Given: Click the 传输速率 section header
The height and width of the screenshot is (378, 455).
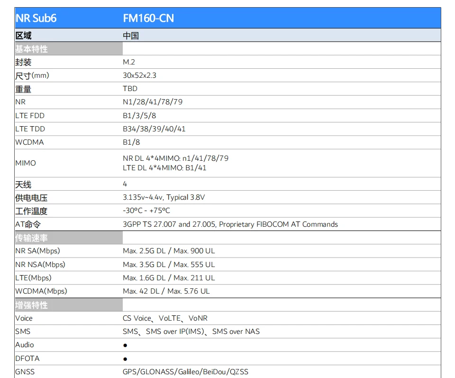Looking at the screenshot, I should point(31,238).
